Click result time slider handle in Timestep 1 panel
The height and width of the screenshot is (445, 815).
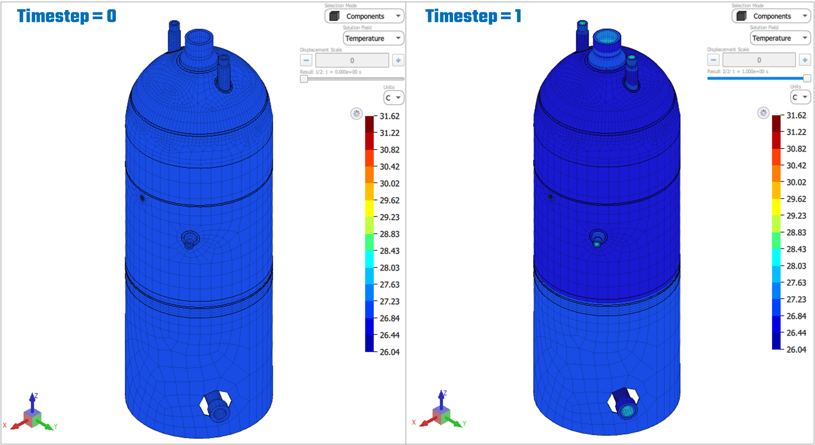(x=807, y=78)
